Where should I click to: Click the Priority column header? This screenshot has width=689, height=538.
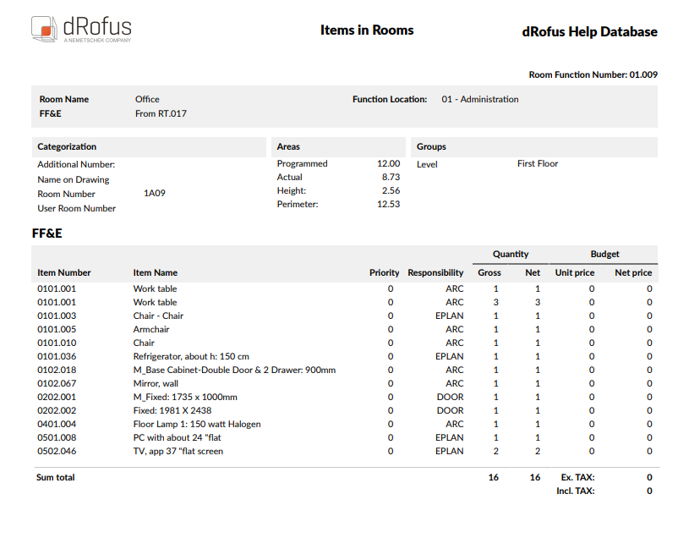click(x=384, y=272)
